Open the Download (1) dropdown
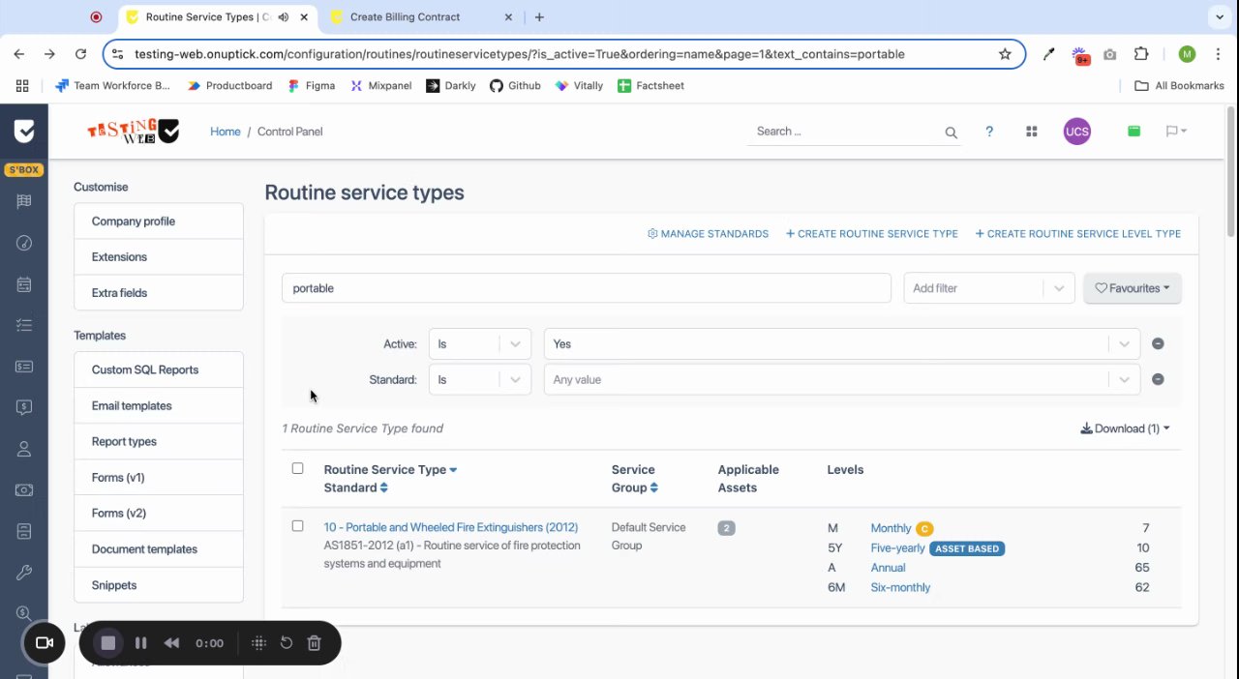Screen dimensions: 1239x679 point(1125,428)
